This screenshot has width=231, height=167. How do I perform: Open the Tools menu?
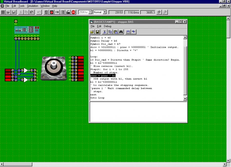[21, 6]
